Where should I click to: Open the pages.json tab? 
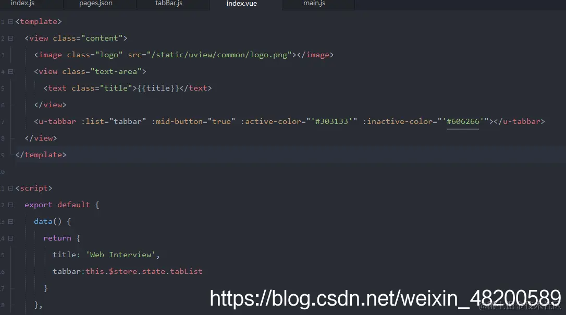click(x=96, y=3)
